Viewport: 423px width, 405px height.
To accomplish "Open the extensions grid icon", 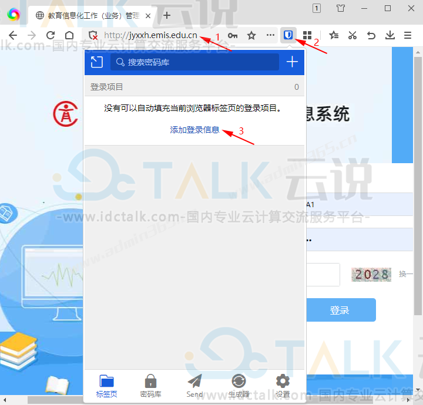I will pos(307,35).
